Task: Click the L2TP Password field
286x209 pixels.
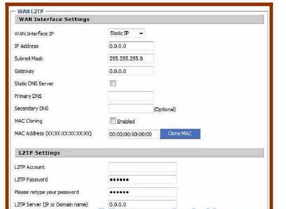Action: [142, 180]
